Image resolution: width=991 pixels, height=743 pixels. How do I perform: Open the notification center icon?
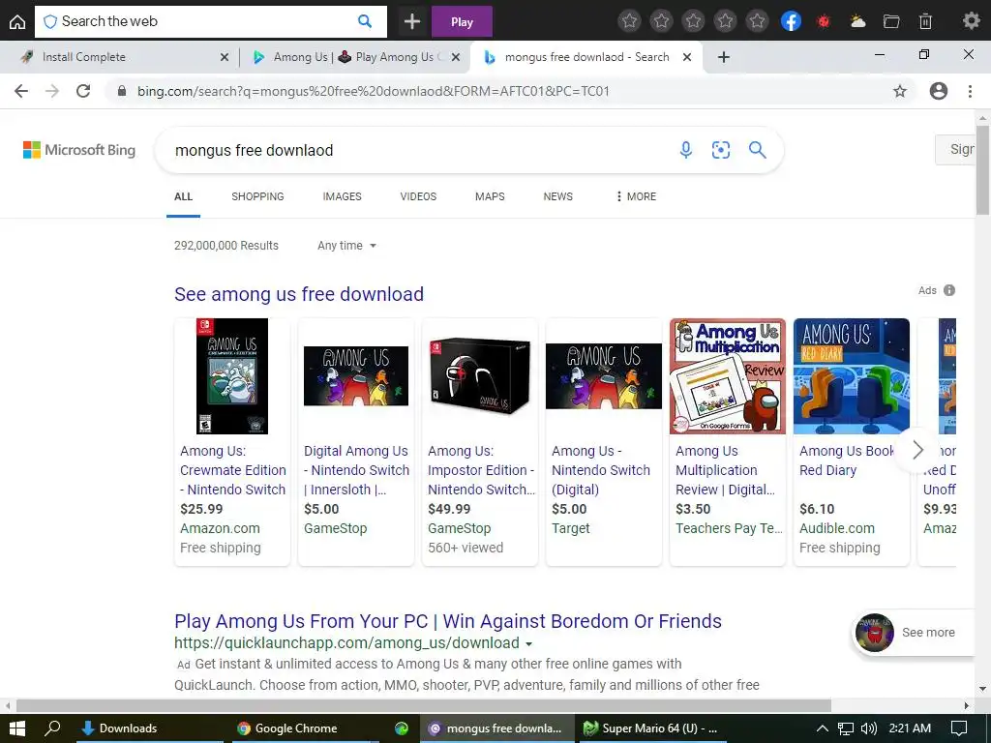pos(959,728)
